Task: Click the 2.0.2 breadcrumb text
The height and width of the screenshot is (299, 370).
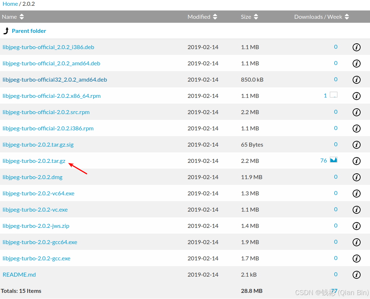Action: [x=29, y=4]
